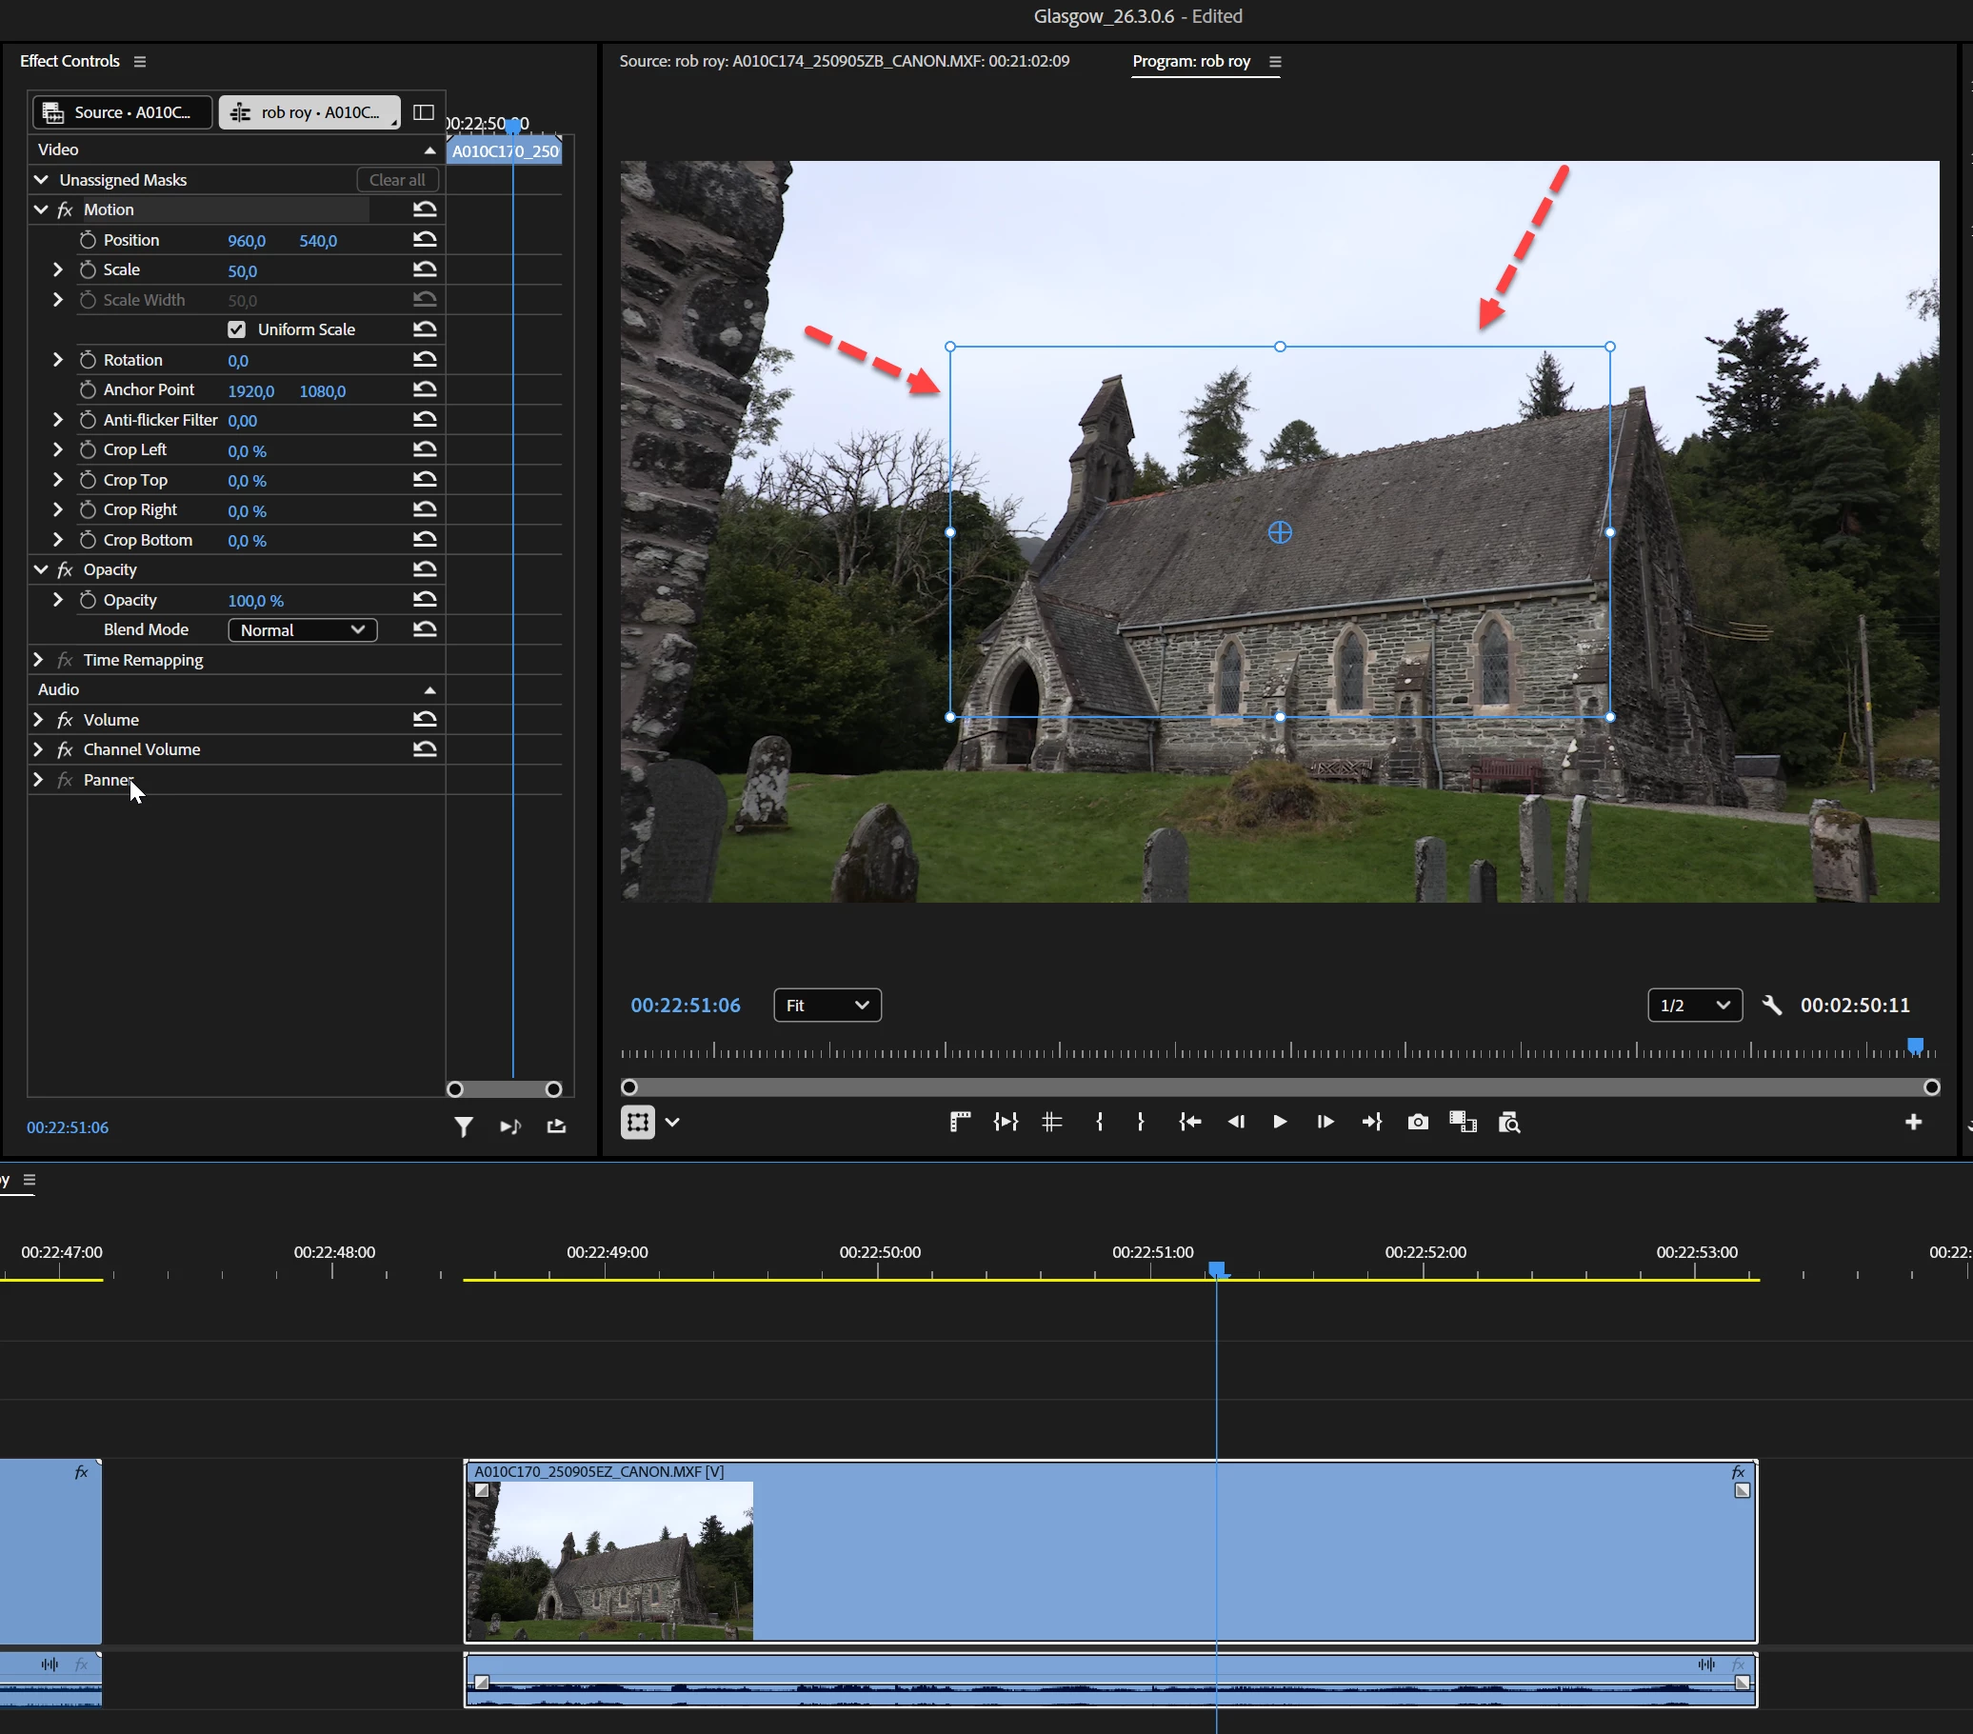
Task: Click the Mark In bracket icon
Action: click(1100, 1122)
